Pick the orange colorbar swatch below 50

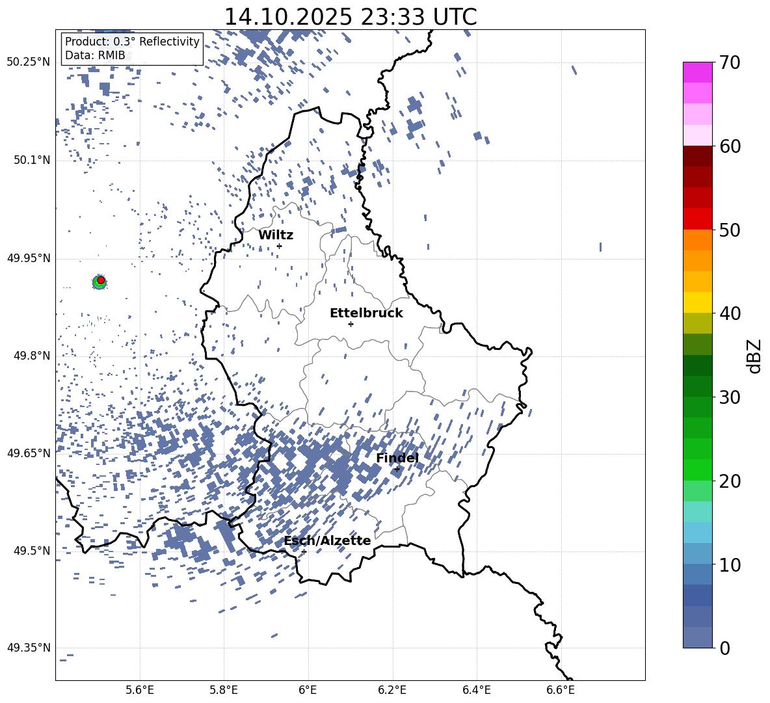click(x=697, y=239)
